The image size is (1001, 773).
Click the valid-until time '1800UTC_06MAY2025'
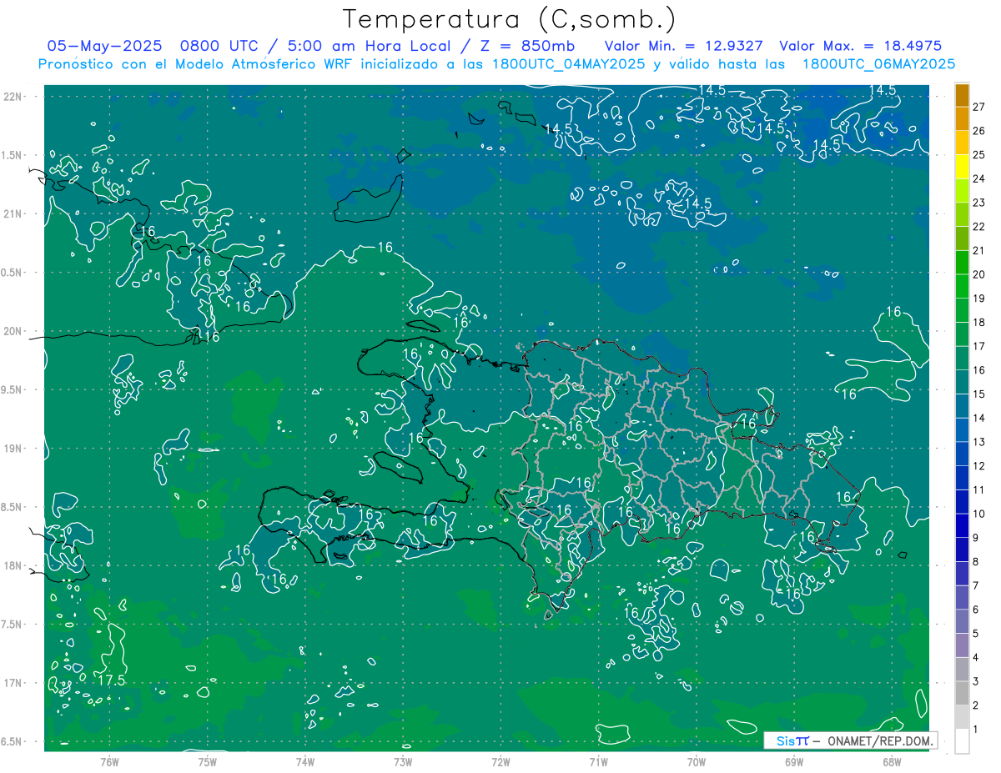click(879, 64)
